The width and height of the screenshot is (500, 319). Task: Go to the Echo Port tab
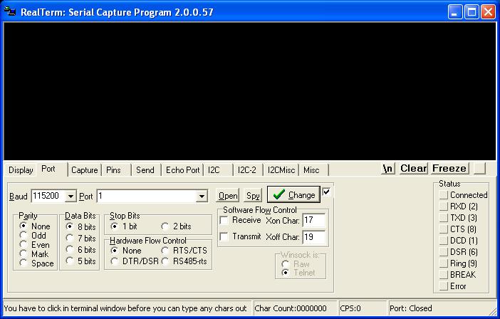[182, 170]
